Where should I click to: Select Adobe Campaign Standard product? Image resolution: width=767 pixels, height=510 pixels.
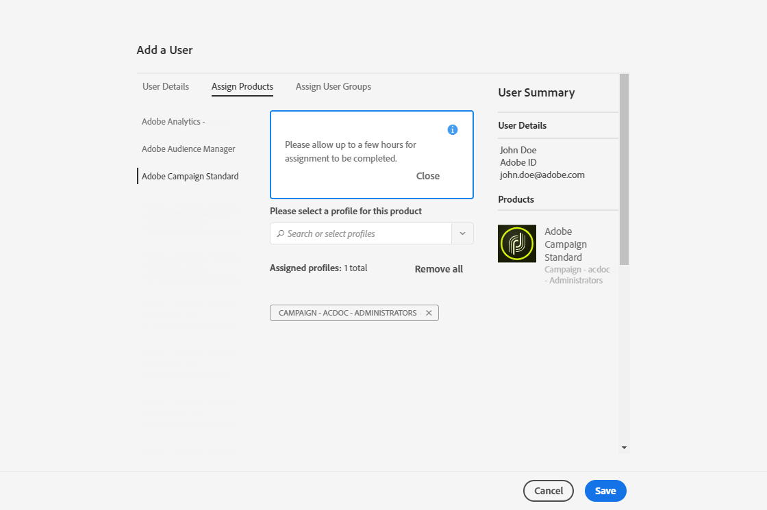[190, 176]
